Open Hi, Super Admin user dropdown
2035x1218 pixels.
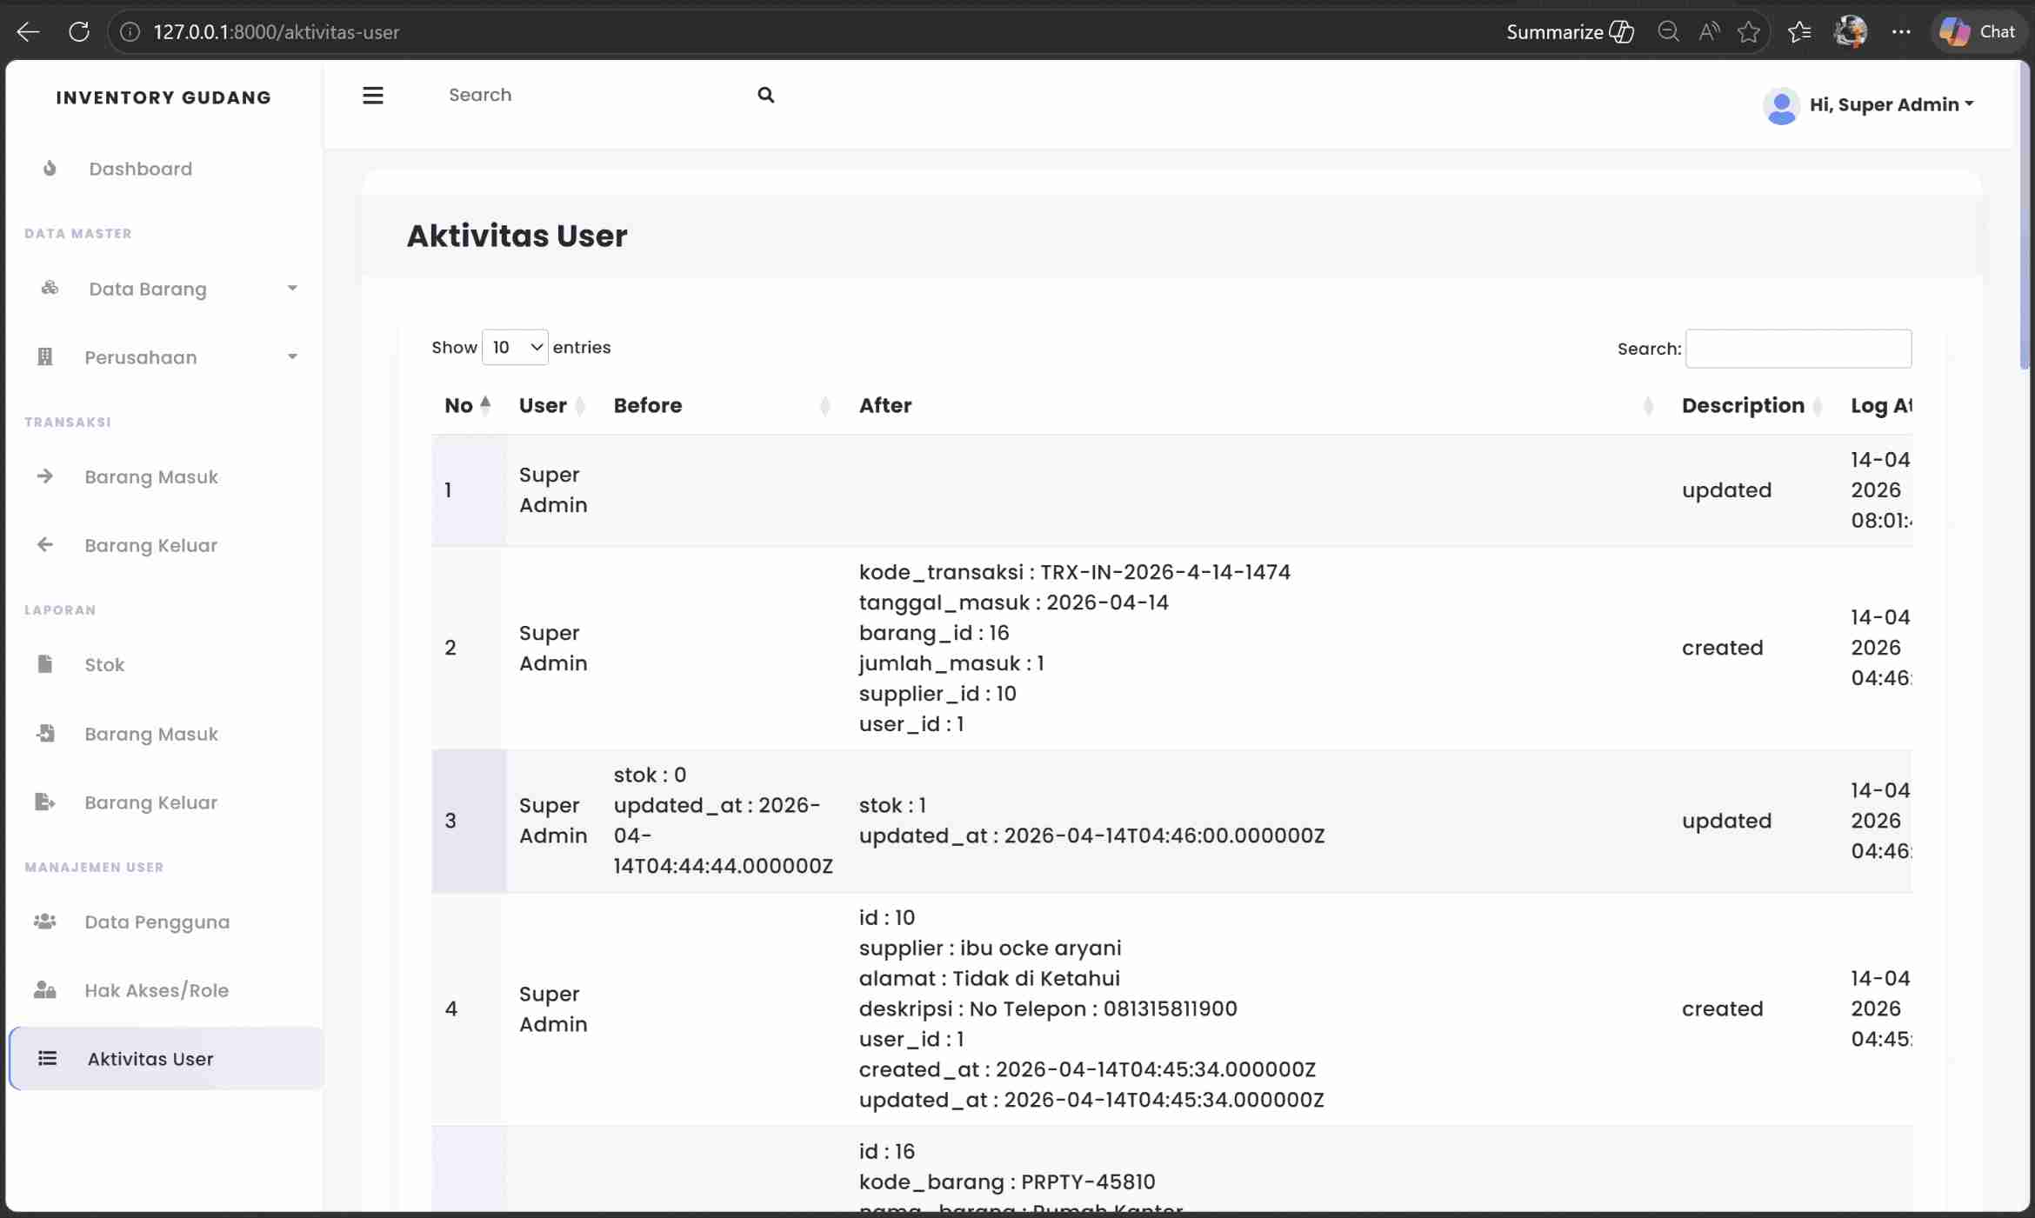tap(1891, 104)
